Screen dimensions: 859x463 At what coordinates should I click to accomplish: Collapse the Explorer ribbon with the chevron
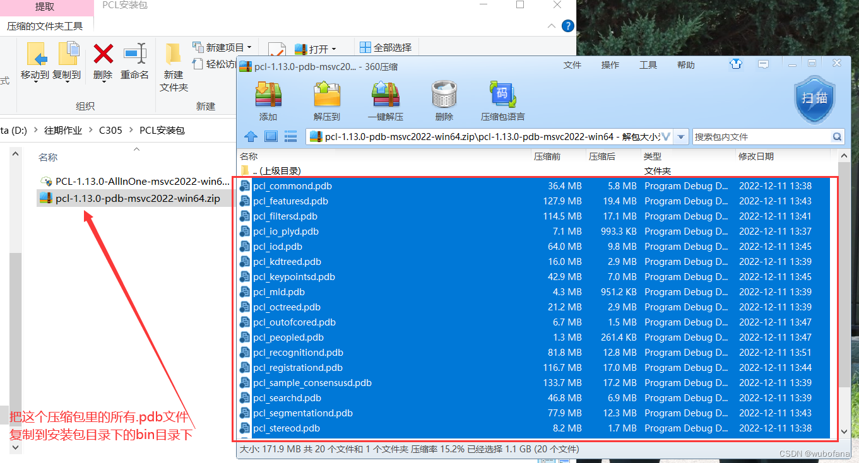coord(552,26)
